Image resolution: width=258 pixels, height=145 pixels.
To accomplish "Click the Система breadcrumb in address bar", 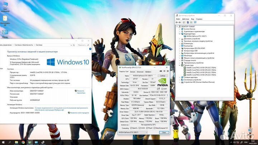I will [39, 45].
